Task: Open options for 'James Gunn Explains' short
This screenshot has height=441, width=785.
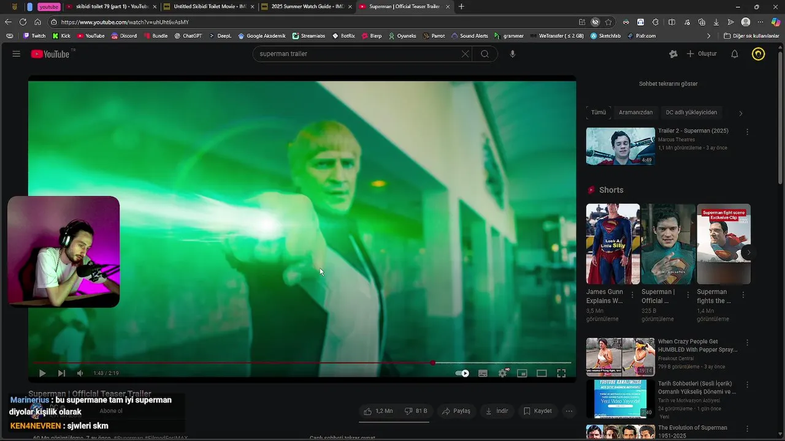Action: pyautogui.click(x=632, y=295)
